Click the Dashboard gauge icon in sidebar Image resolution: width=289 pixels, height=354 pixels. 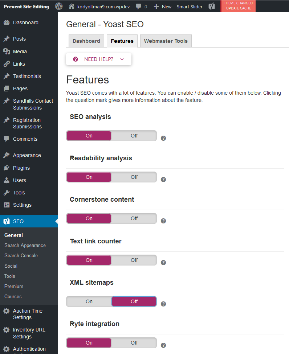click(x=7, y=22)
